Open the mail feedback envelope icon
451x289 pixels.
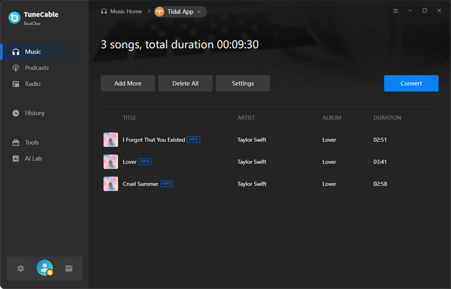69,268
